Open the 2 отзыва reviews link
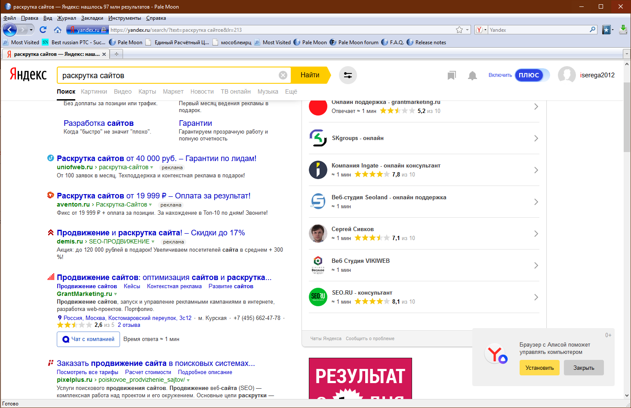The width and height of the screenshot is (631, 408). (129, 325)
